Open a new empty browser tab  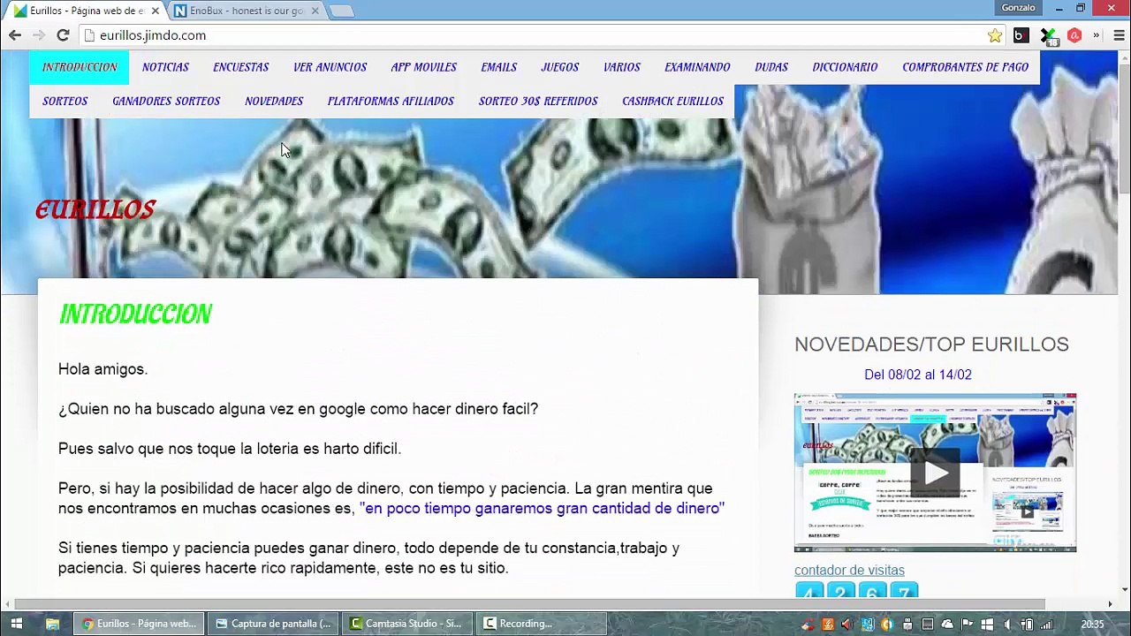341,11
